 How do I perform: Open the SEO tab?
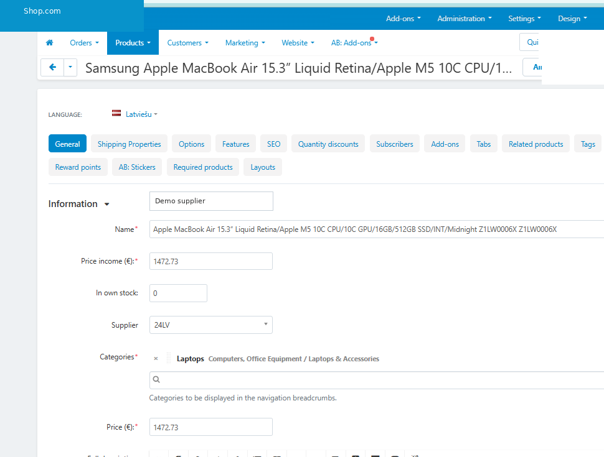click(273, 144)
